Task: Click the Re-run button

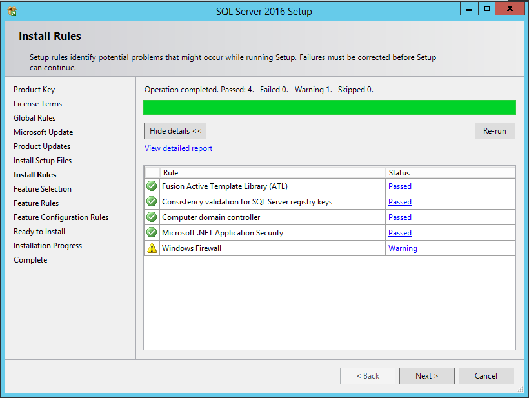Action: pos(495,130)
